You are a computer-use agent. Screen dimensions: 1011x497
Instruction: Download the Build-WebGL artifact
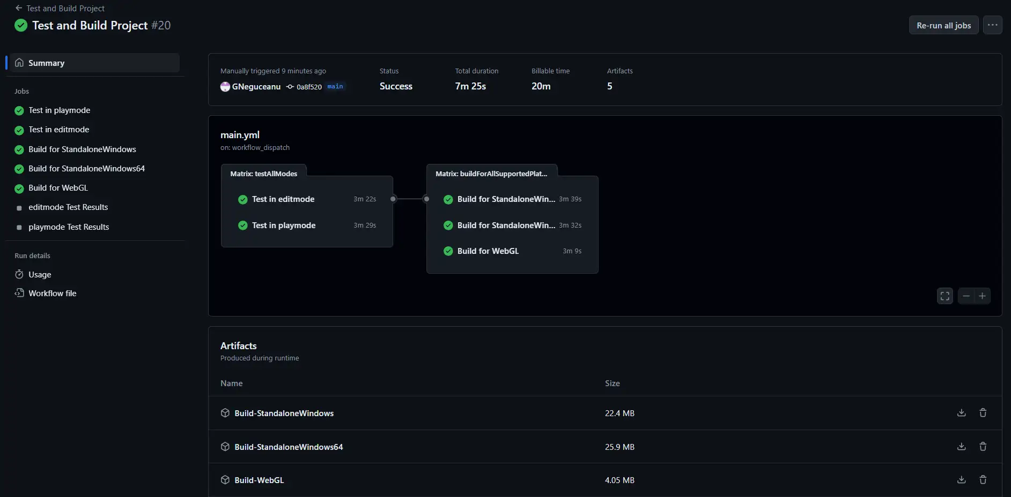962,480
